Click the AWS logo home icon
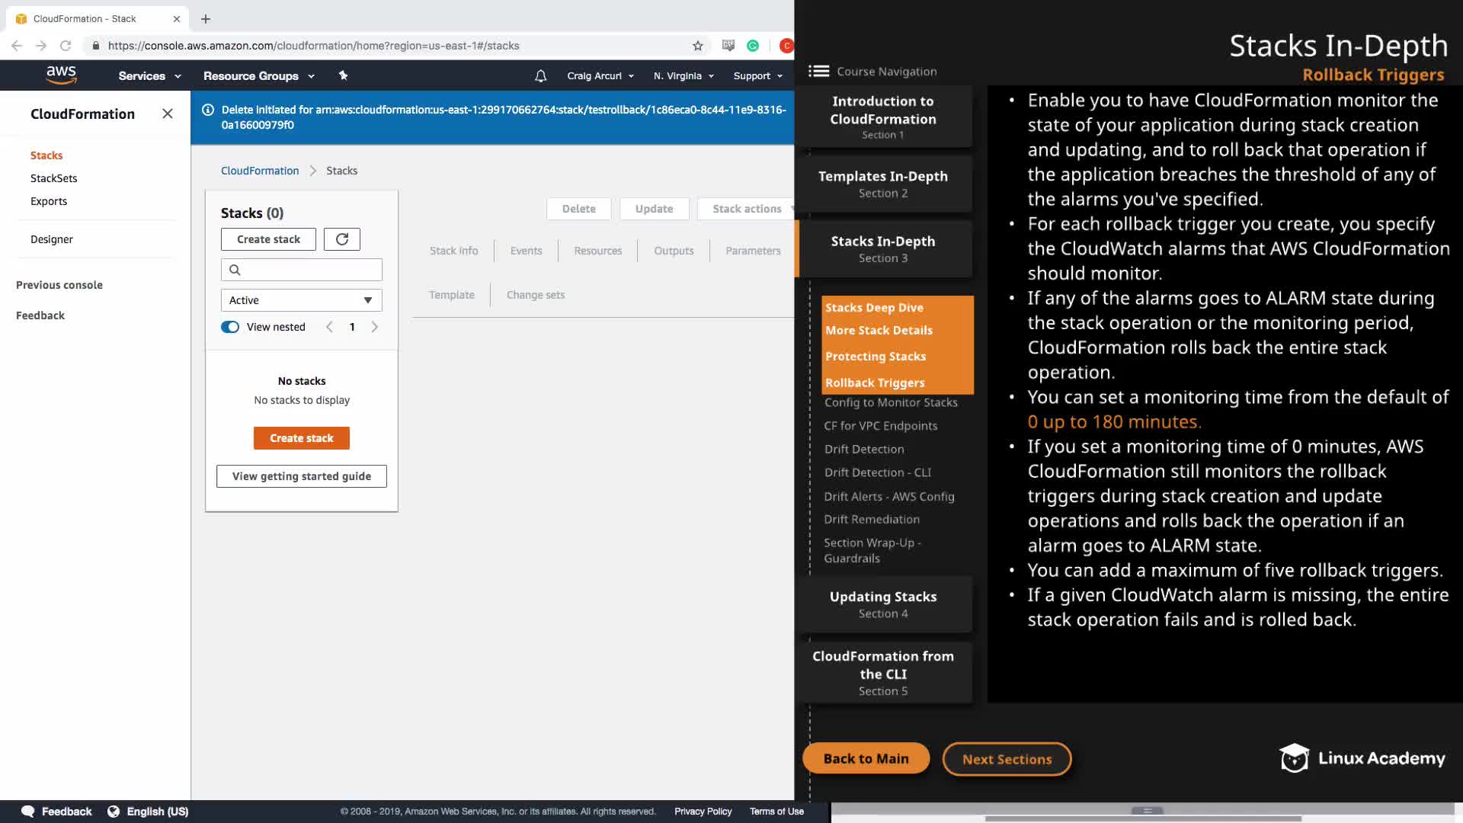 [61, 75]
